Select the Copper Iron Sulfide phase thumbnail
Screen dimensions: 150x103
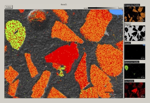click(x=135, y=14)
